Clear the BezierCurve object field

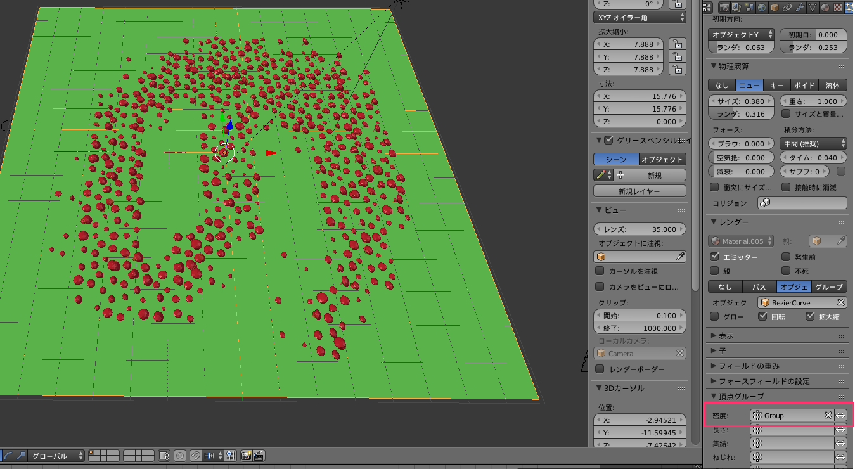point(840,302)
